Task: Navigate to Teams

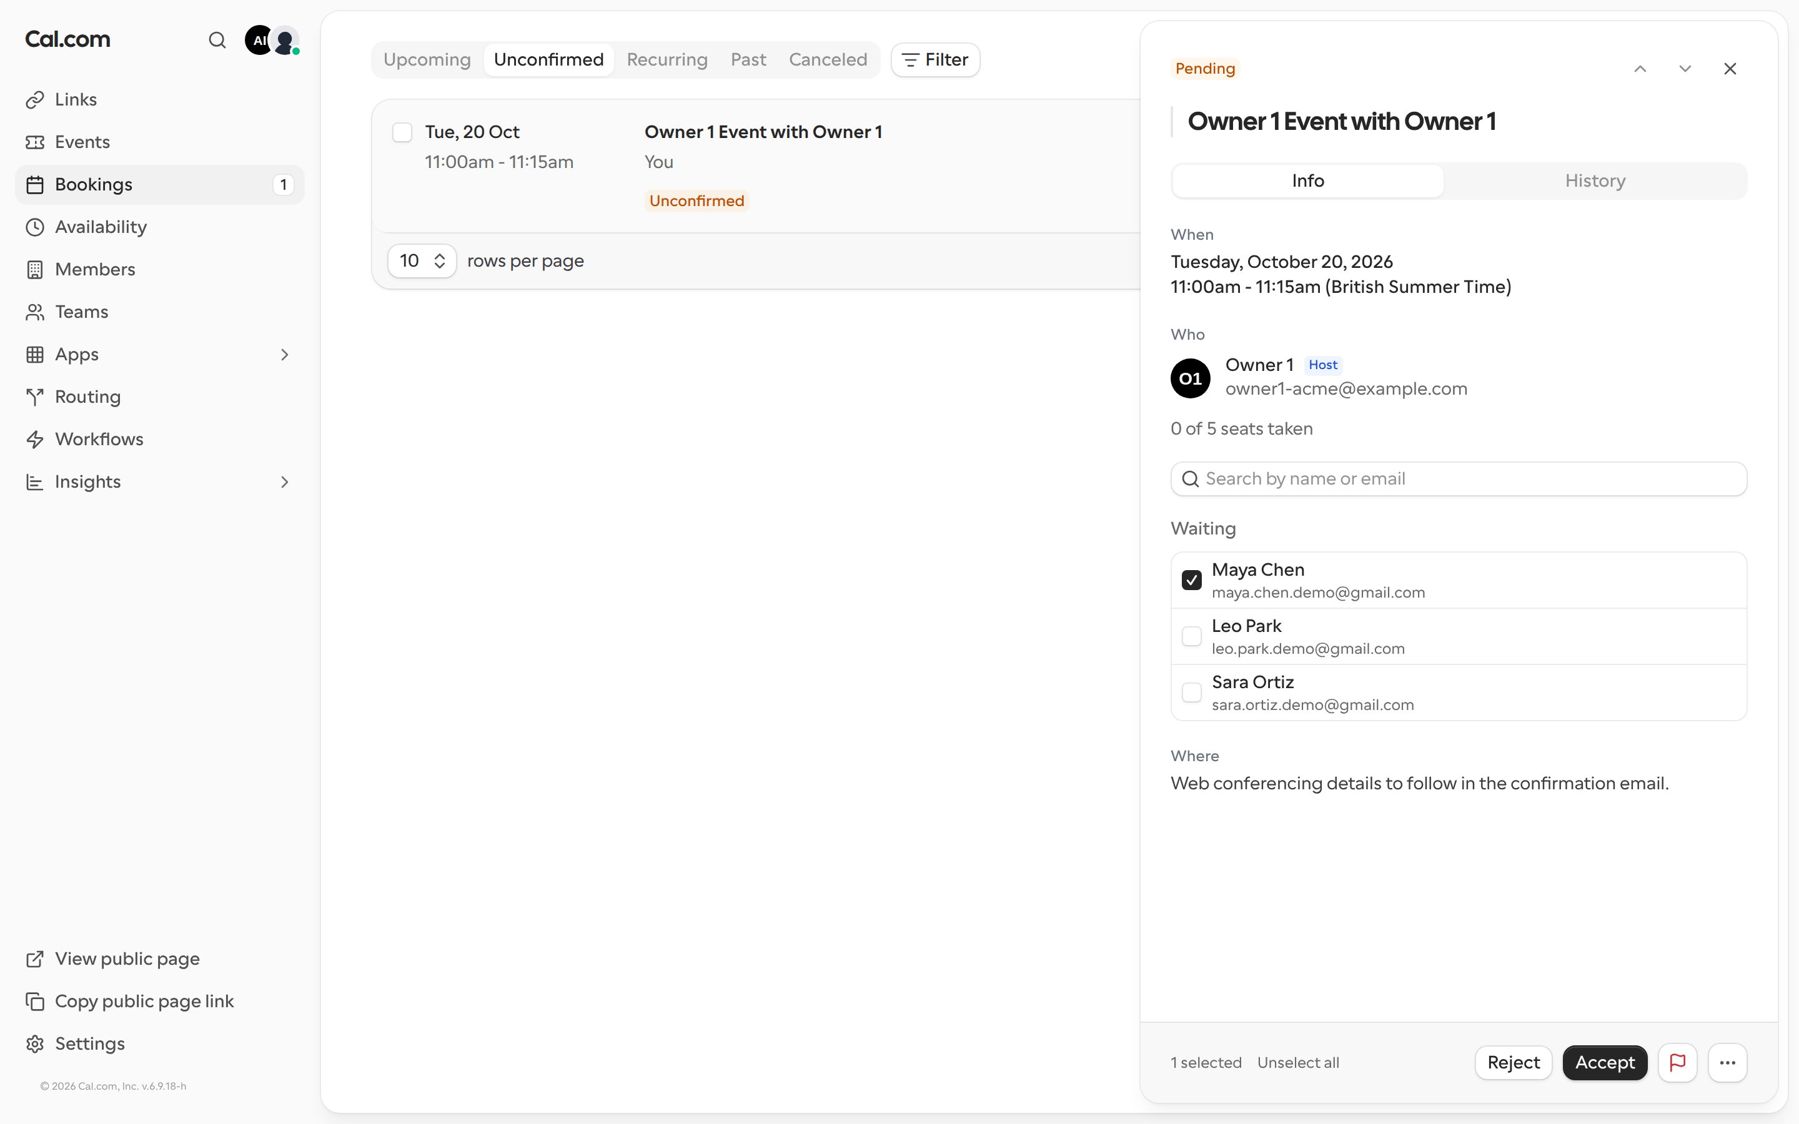Action: [x=160, y=312]
